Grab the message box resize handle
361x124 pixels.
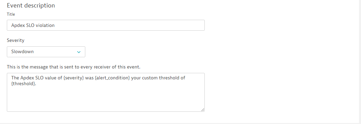coord(203,110)
